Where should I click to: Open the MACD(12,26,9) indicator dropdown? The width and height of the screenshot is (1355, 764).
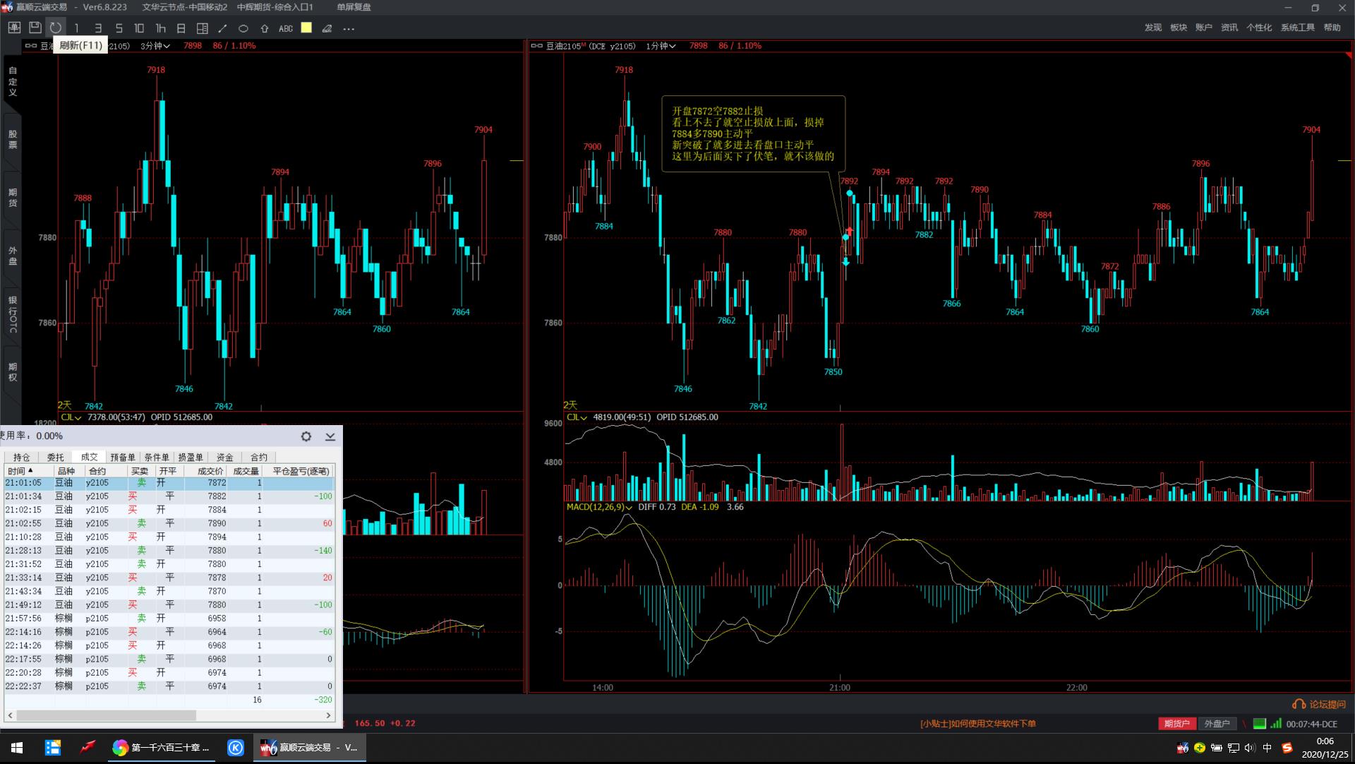pyautogui.click(x=599, y=507)
